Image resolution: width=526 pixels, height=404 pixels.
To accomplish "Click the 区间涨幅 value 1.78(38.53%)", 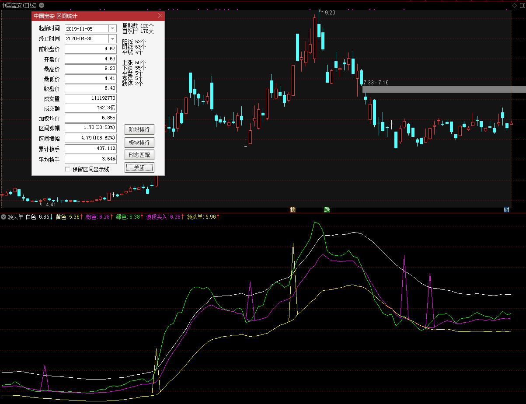I will (91, 129).
